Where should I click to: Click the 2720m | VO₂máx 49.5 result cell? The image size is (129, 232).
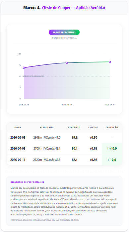click(x=47, y=160)
